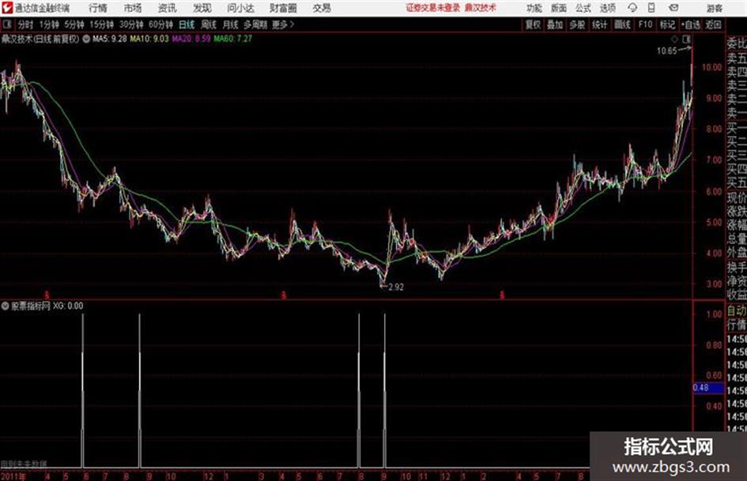The height and width of the screenshot is (481, 747).
Task: Click the 2.92 low price label
Action: point(396,287)
